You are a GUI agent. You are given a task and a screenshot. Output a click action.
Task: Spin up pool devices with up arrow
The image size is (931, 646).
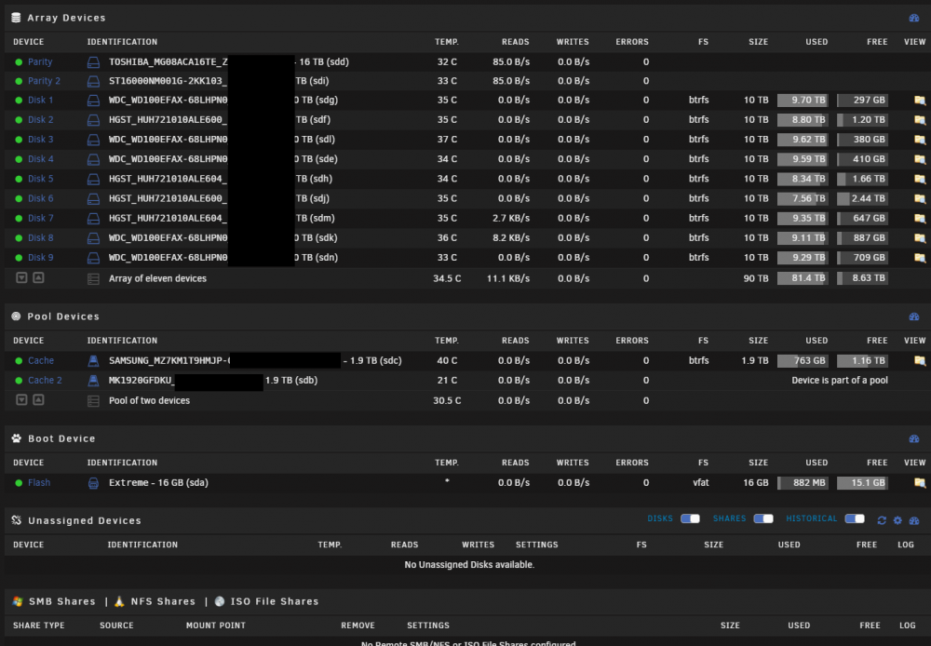(38, 400)
